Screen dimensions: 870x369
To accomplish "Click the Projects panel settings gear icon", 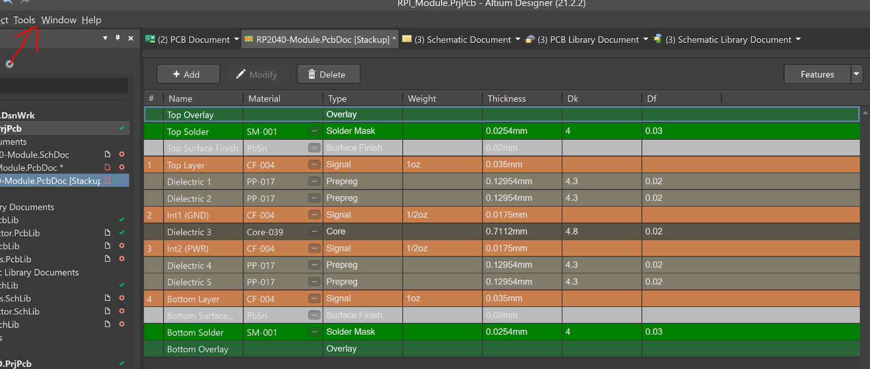I will tap(9, 64).
